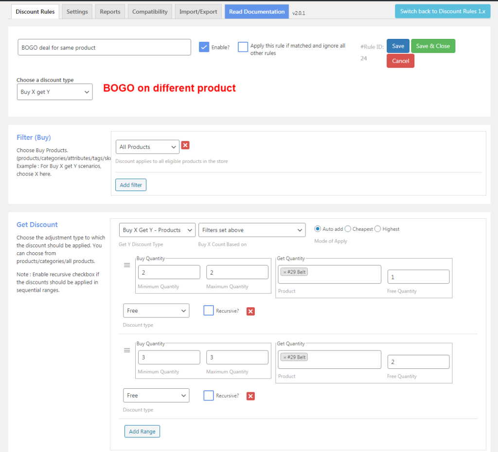Screen dimensions: 498x452
Task: Click the first range's reorder handle
Action: click(127, 265)
